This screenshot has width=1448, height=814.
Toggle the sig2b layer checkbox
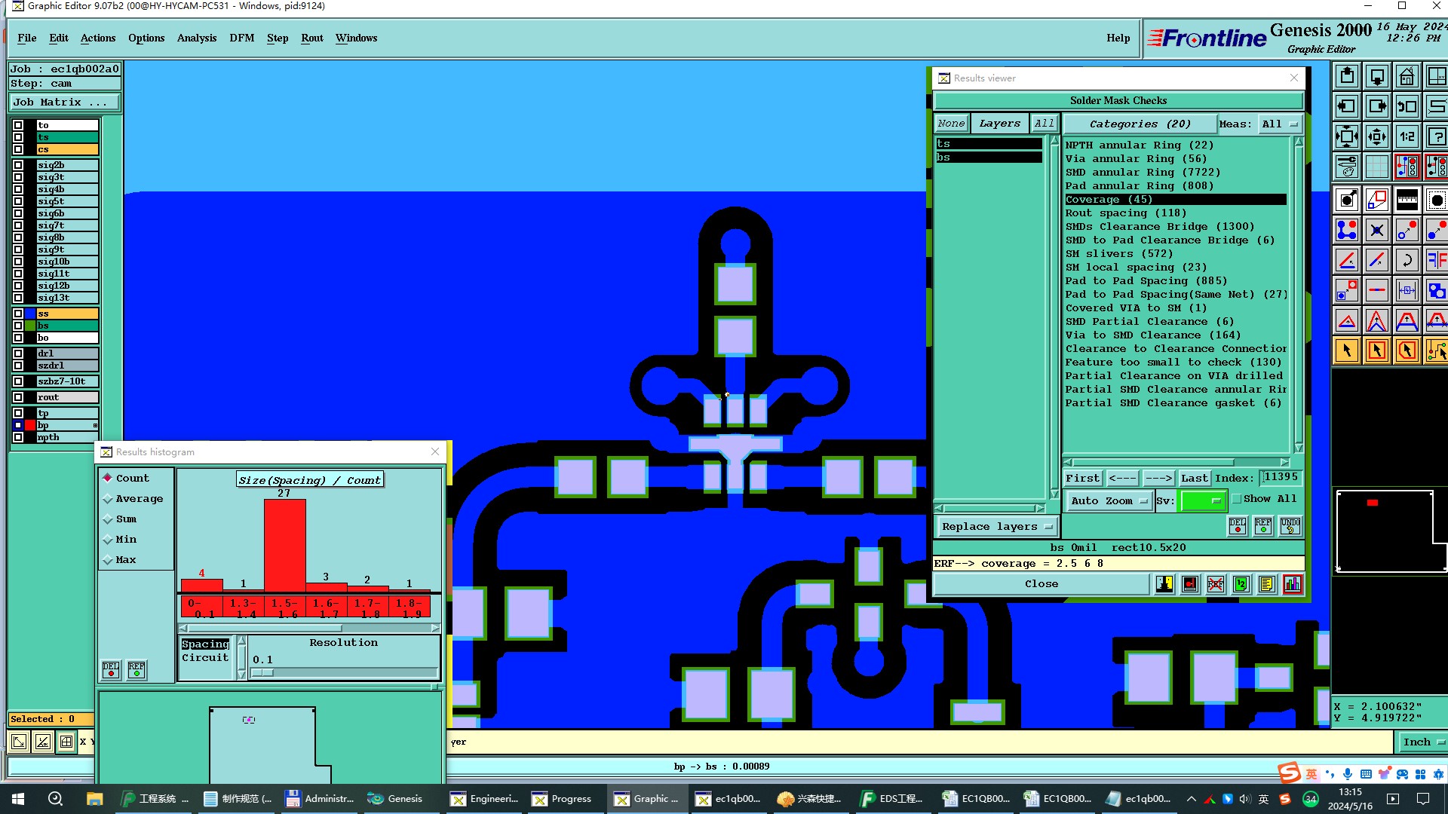18,165
